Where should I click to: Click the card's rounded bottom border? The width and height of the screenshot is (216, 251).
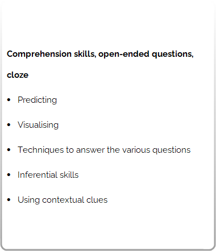tap(108, 249)
